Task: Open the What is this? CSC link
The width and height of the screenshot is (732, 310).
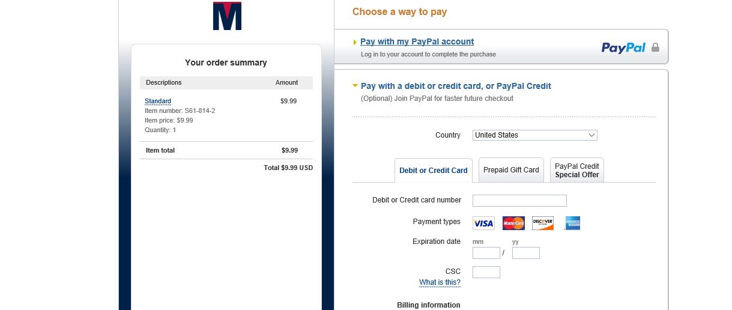Action: tap(440, 282)
